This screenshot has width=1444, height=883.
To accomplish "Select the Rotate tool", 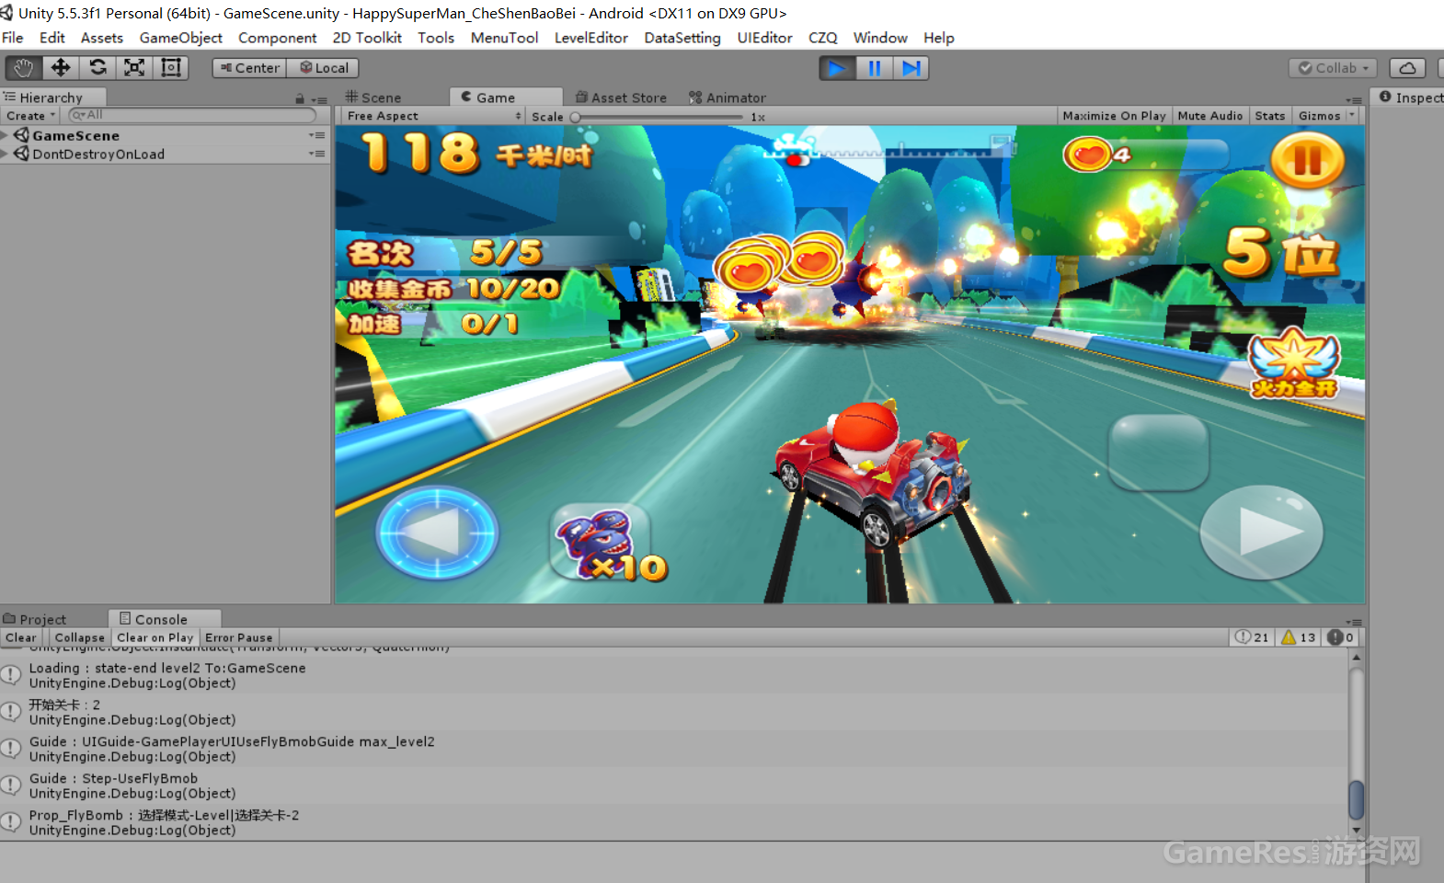I will coord(97,68).
